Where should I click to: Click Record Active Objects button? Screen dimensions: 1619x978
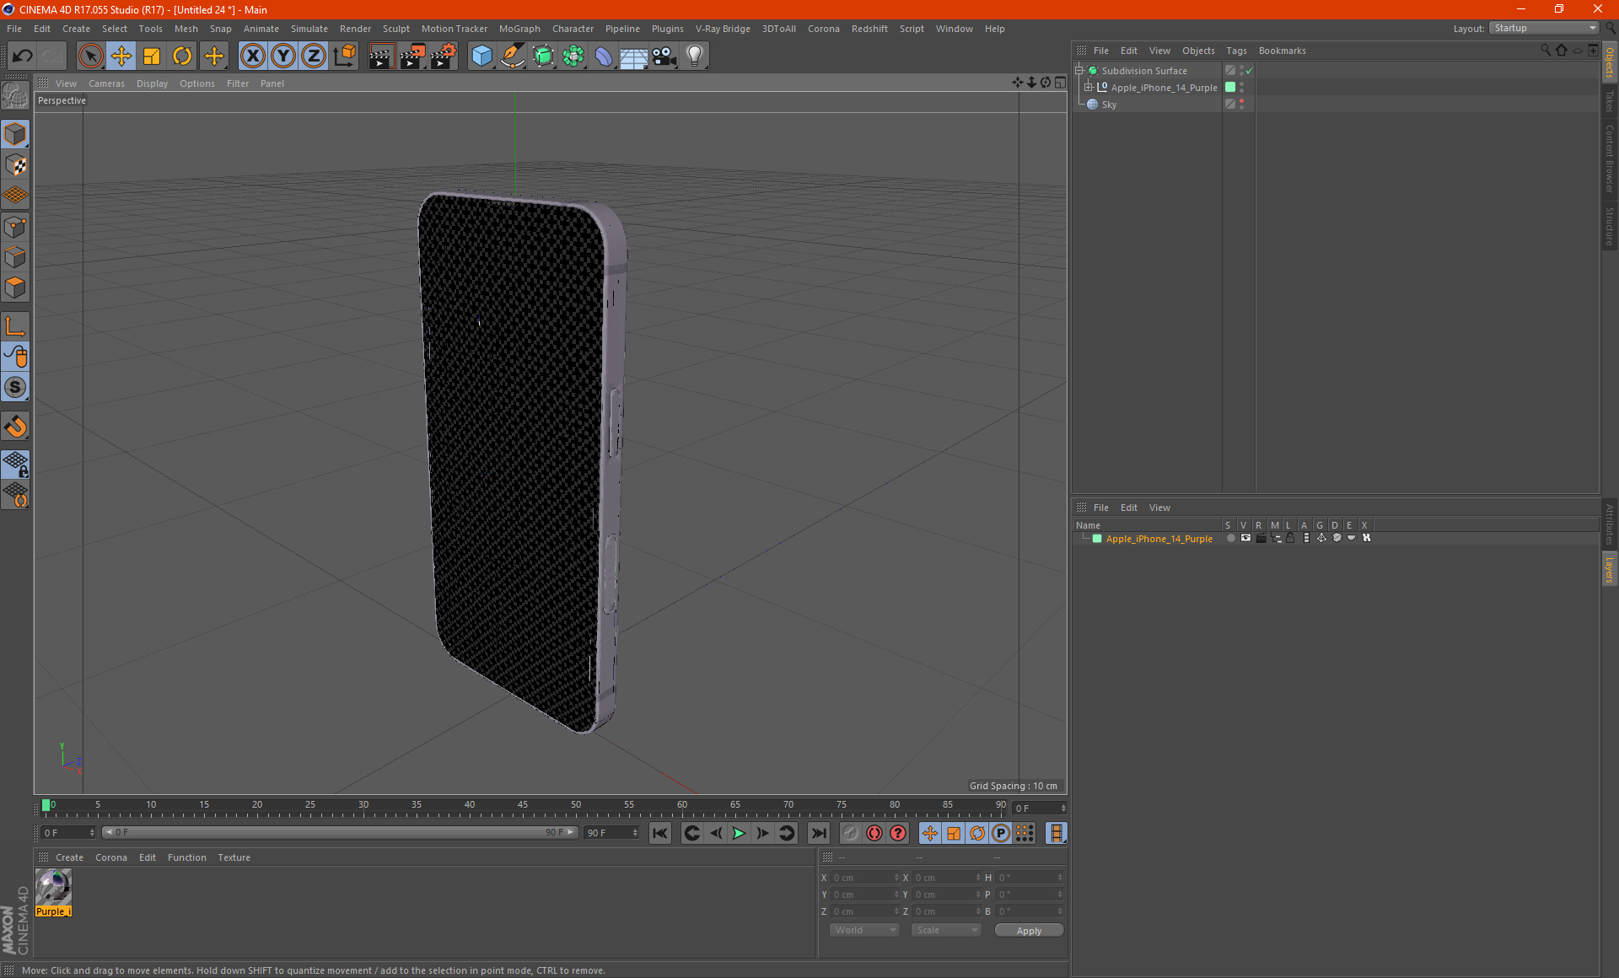tap(851, 833)
